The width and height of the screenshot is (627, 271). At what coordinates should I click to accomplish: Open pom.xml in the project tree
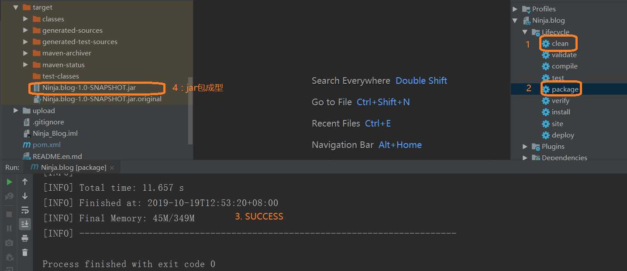coord(46,145)
